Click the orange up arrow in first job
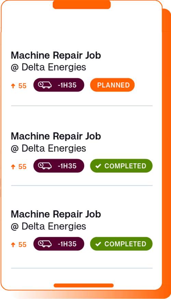The width and height of the screenshot is (171, 299). [x=13, y=86]
